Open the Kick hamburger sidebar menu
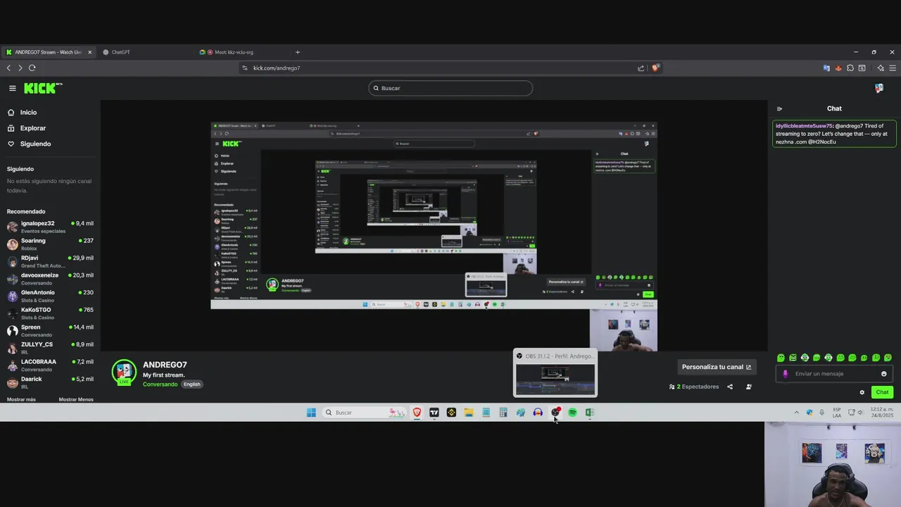 pyautogui.click(x=12, y=88)
